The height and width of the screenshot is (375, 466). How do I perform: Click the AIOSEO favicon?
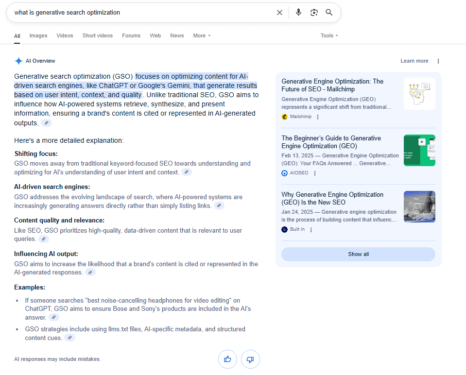click(x=284, y=173)
